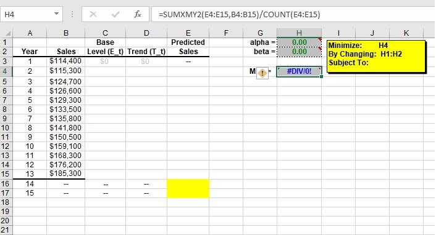Select row 21 header

(x=6, y=230)
